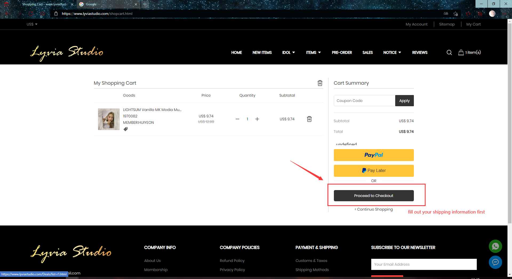Click the site lock icon in address bar
This screenshot has height=279, width=512.
pos(56,14)
